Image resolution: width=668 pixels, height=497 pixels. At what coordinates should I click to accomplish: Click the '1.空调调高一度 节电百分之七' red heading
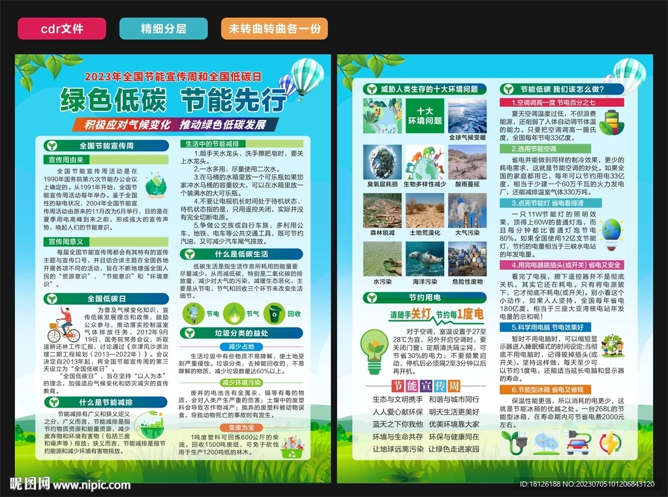562,102
